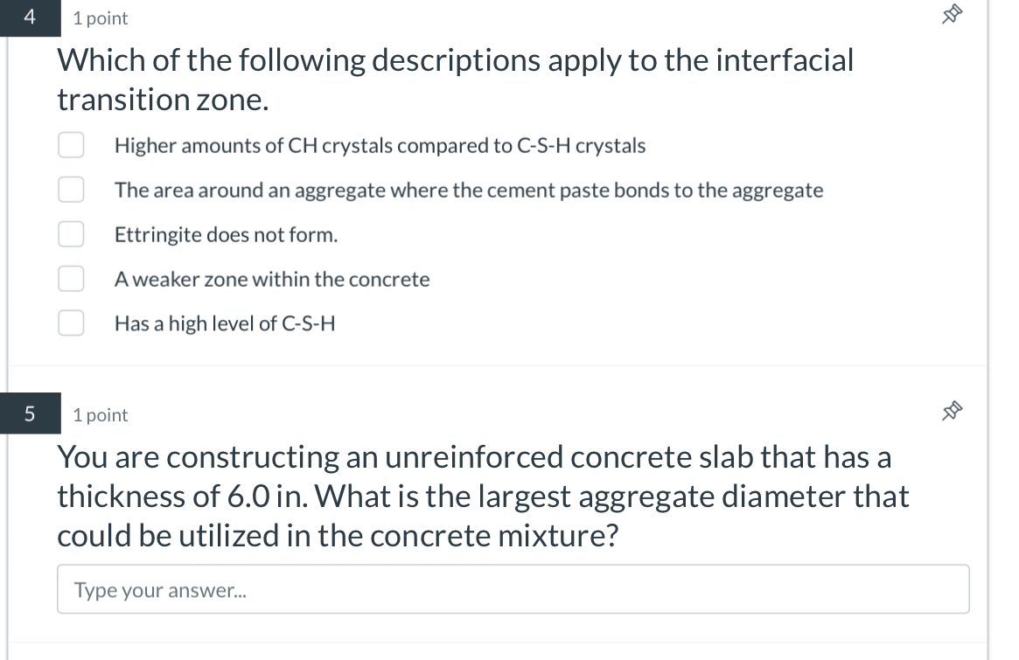Select the question 5 number badge
The image size is (1019, 660).
click(30, 413)
